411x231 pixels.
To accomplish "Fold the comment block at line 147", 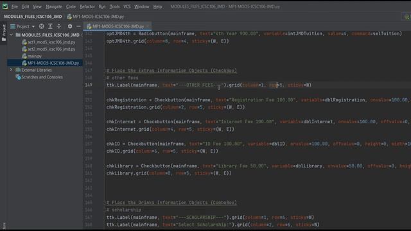I will point(104,71).
